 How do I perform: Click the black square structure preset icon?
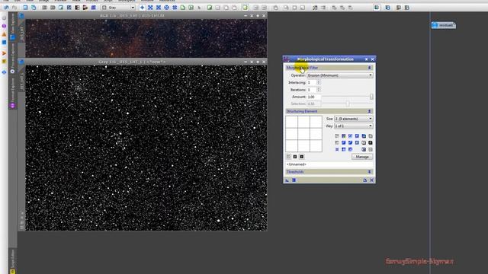[371, 142]
